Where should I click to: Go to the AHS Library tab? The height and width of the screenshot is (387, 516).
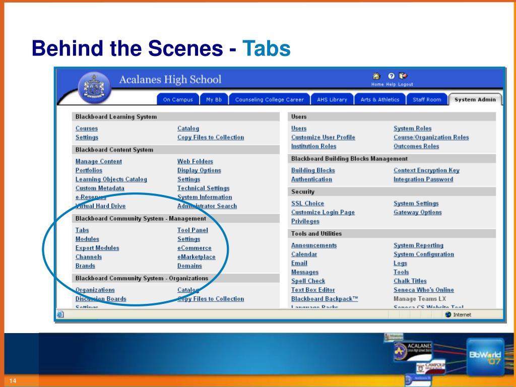click(x=332, y=99)
